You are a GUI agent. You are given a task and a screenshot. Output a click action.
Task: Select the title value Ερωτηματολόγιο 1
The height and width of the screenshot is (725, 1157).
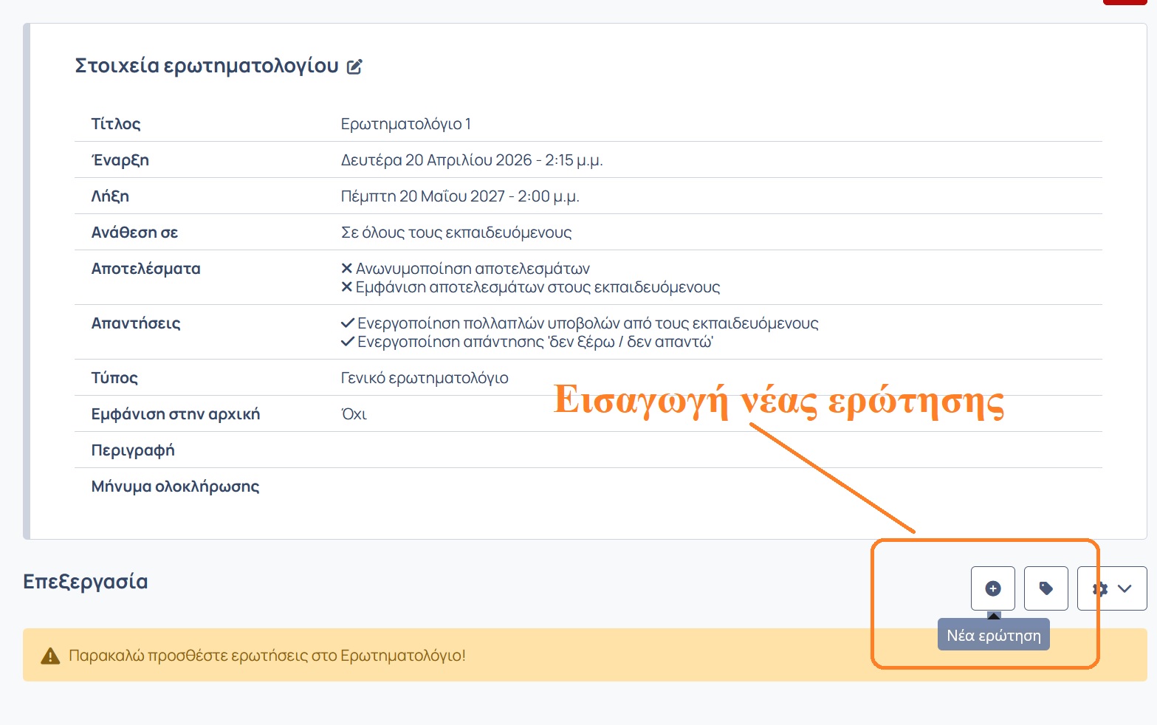coord(405,124)
